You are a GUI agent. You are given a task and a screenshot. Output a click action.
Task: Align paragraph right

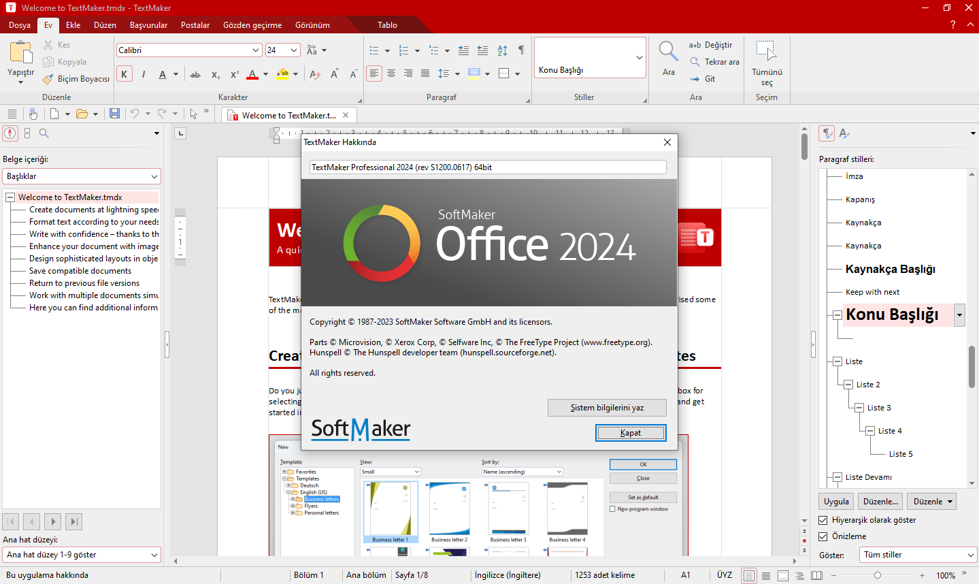click(408, 74)
